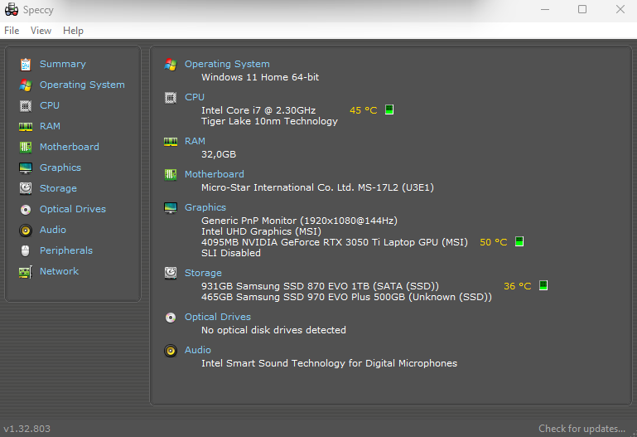Viewport: 637px width, 437px height.
Task: Click the Storage heading link in main panel
Action: click(x=203, y=273)
